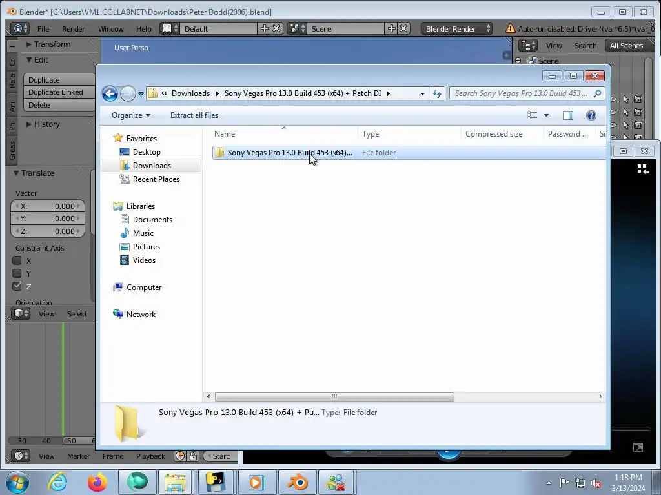
Task: Switch to library in the media player window
Action: click(x=643, y=169)
